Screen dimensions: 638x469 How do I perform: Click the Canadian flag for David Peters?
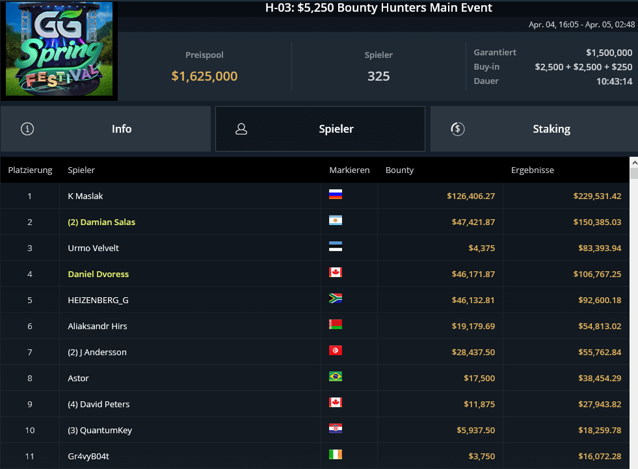click(x=336, y=403)
